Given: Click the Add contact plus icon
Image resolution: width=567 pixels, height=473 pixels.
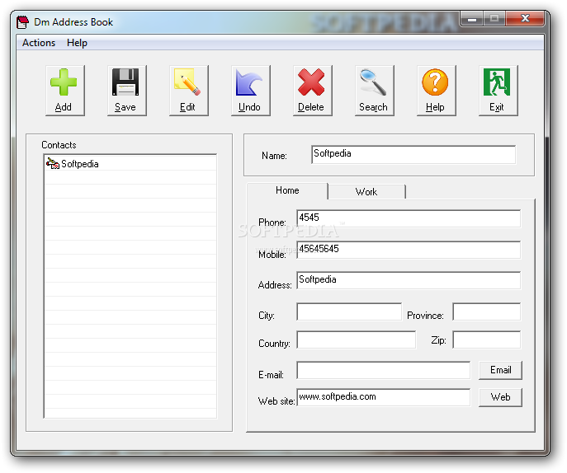Looking at the screenshot, I should (65, 91).
